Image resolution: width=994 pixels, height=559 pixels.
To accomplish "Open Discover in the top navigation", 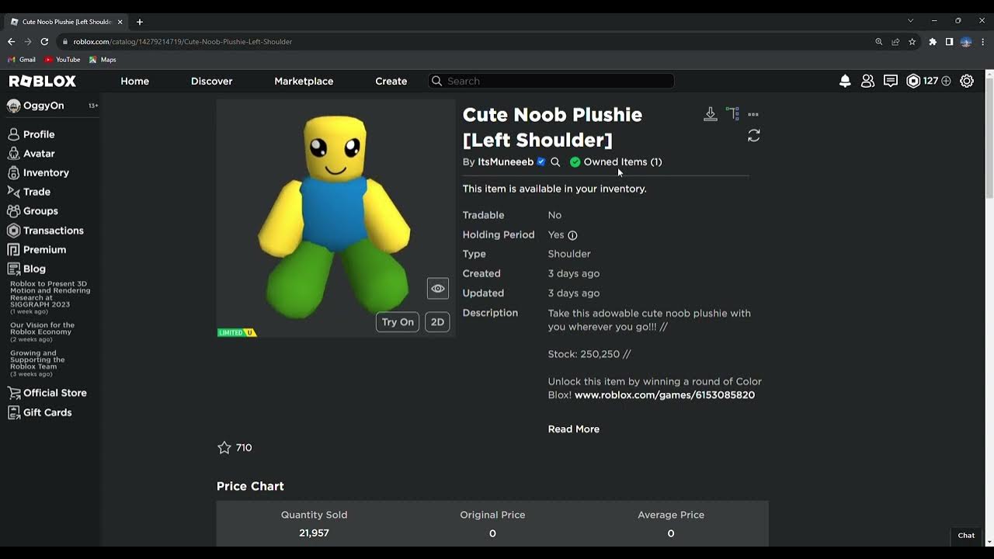I will coord(212,81).
